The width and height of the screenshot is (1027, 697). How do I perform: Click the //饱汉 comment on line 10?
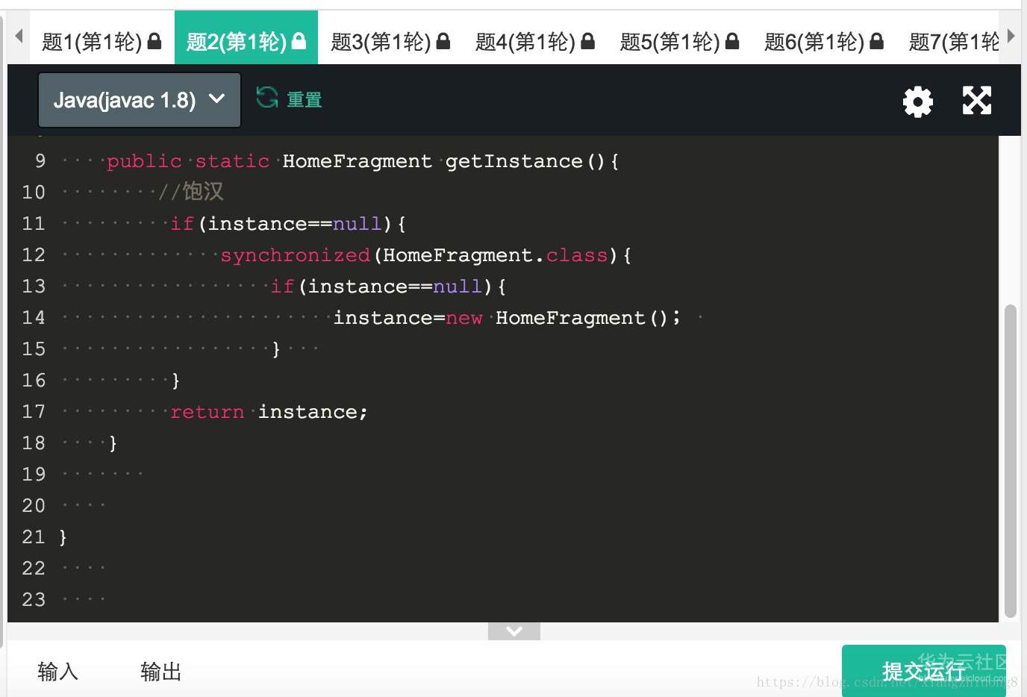(x=191, y=192)
